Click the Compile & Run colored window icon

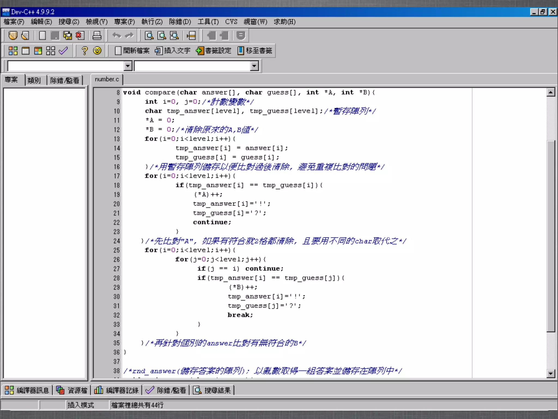point(38,51)
